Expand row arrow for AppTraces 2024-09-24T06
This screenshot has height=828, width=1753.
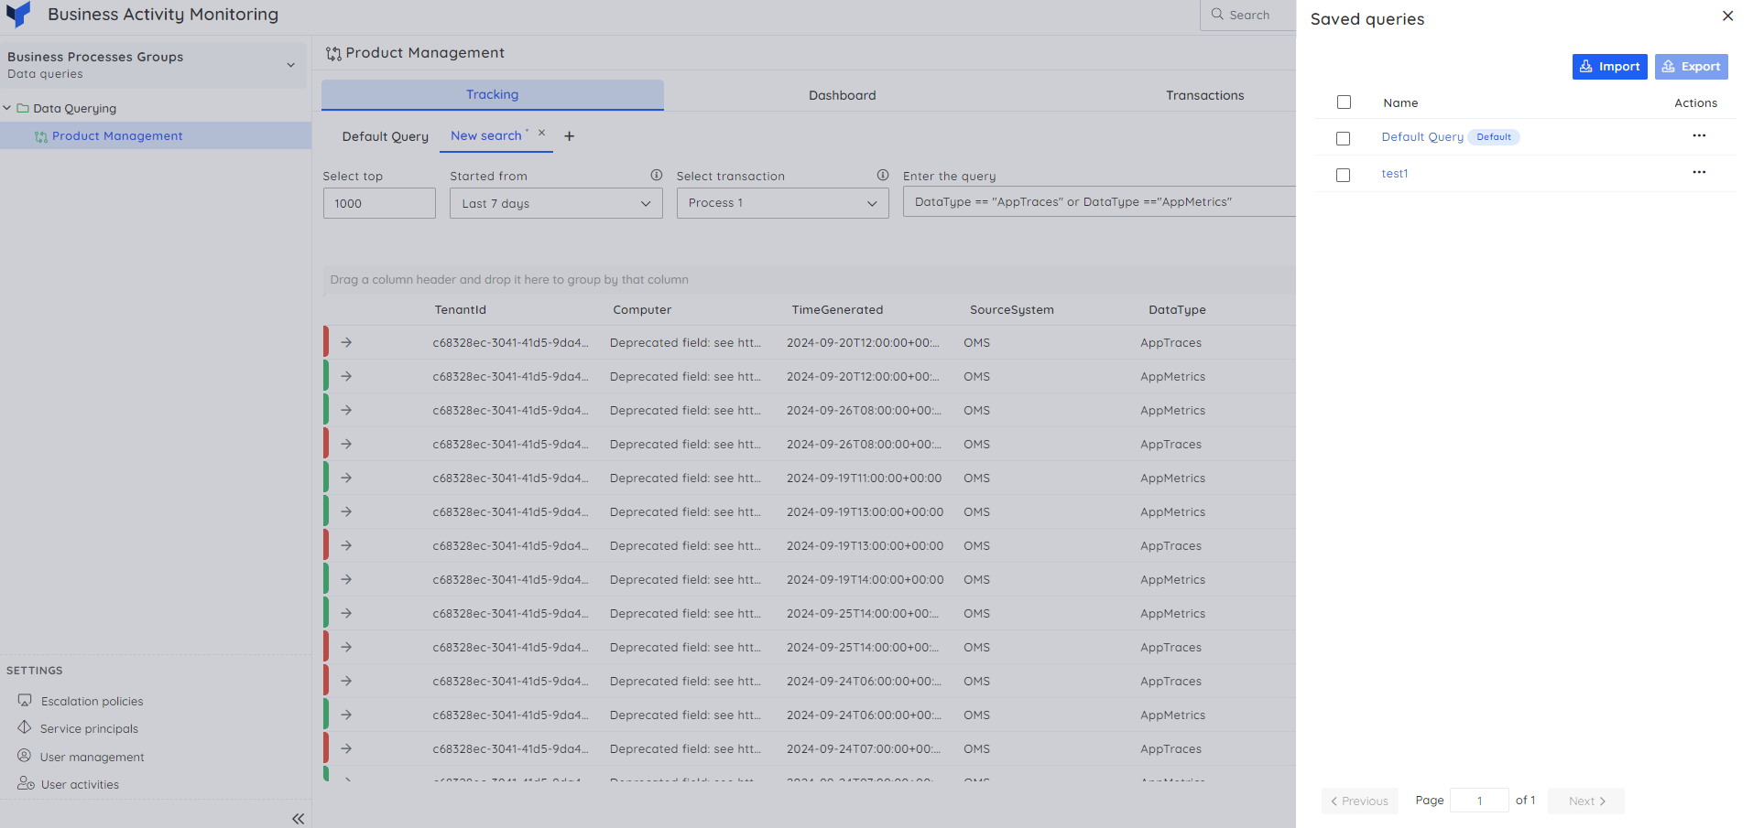(346, 681)
